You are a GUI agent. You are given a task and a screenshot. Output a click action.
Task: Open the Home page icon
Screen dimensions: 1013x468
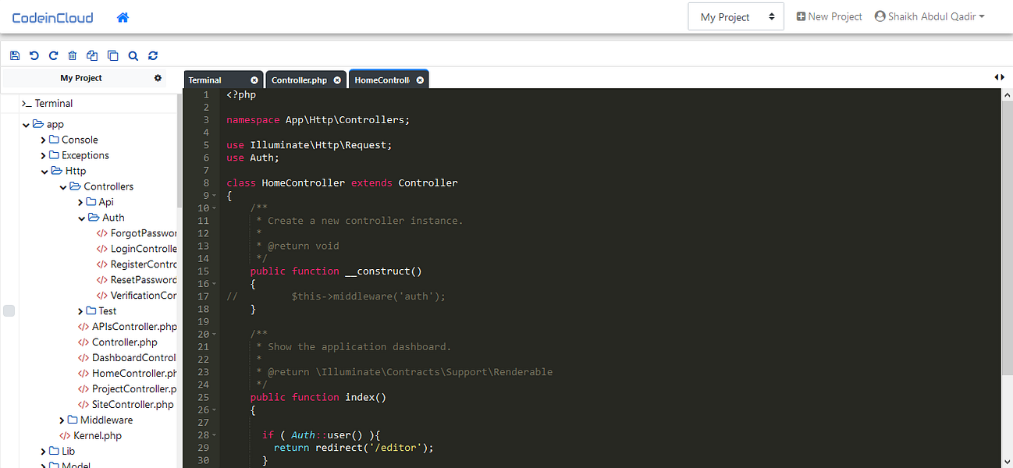(x=122, y=17)
